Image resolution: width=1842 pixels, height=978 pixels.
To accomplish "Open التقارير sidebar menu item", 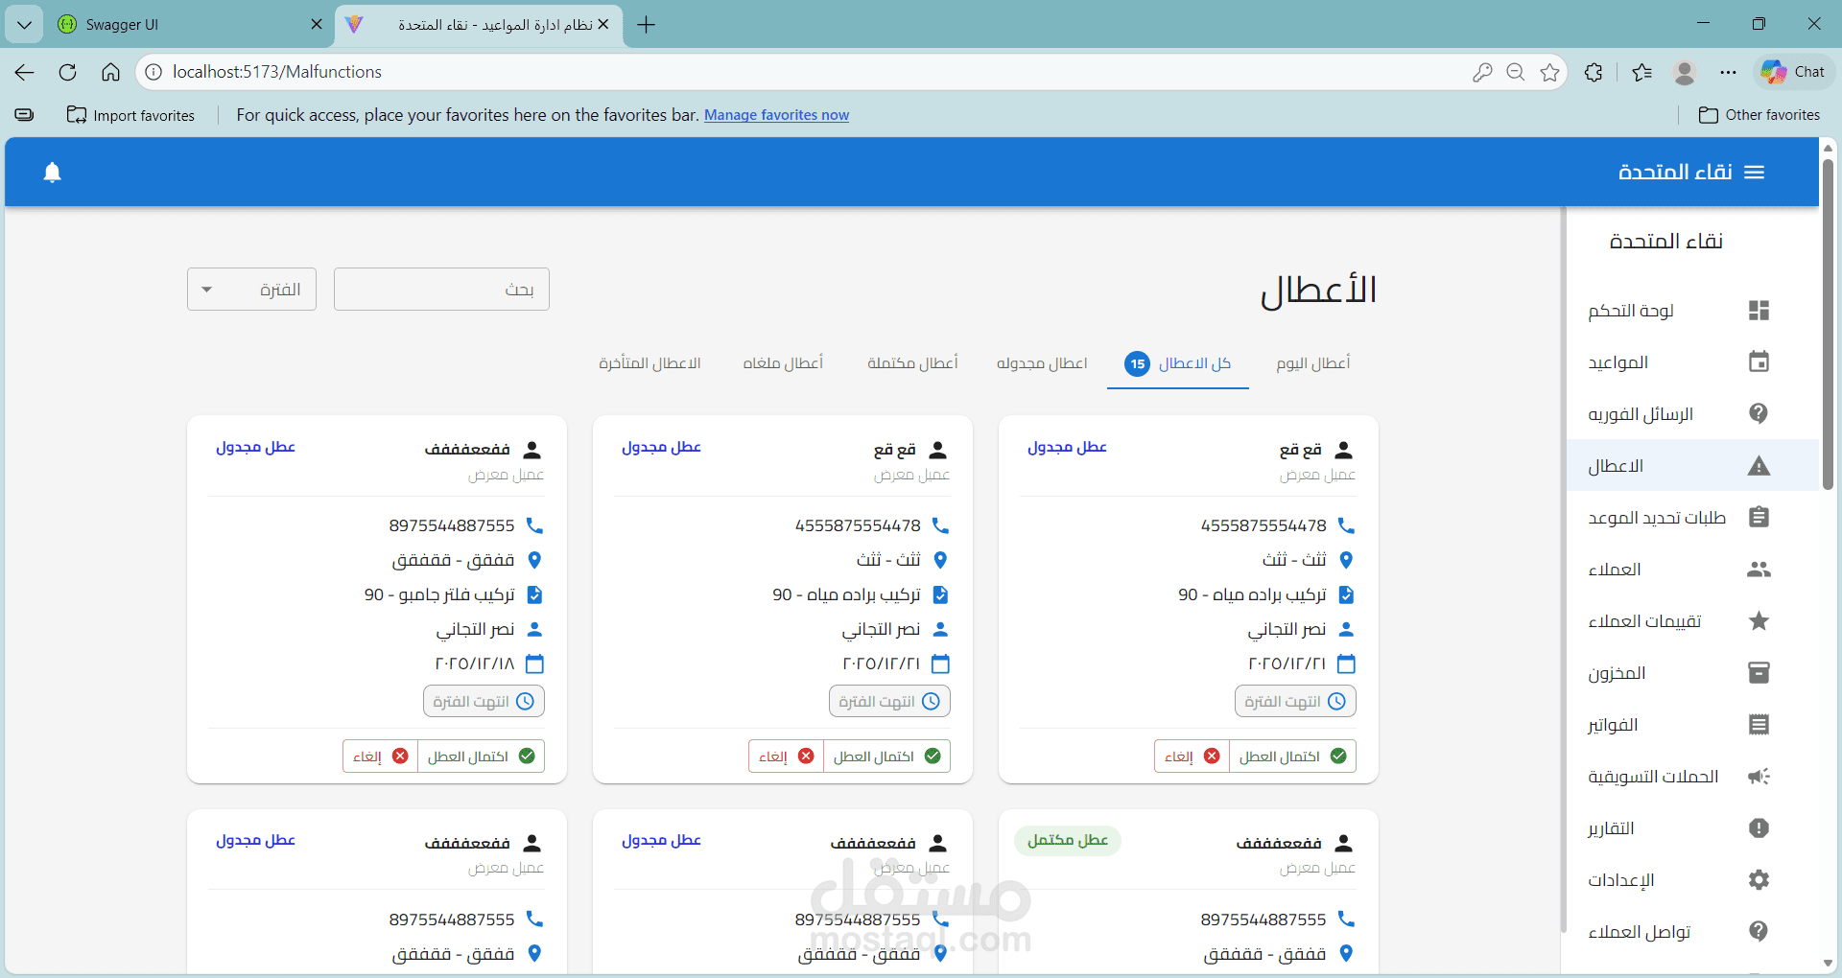I will (x=1692, y=828).
